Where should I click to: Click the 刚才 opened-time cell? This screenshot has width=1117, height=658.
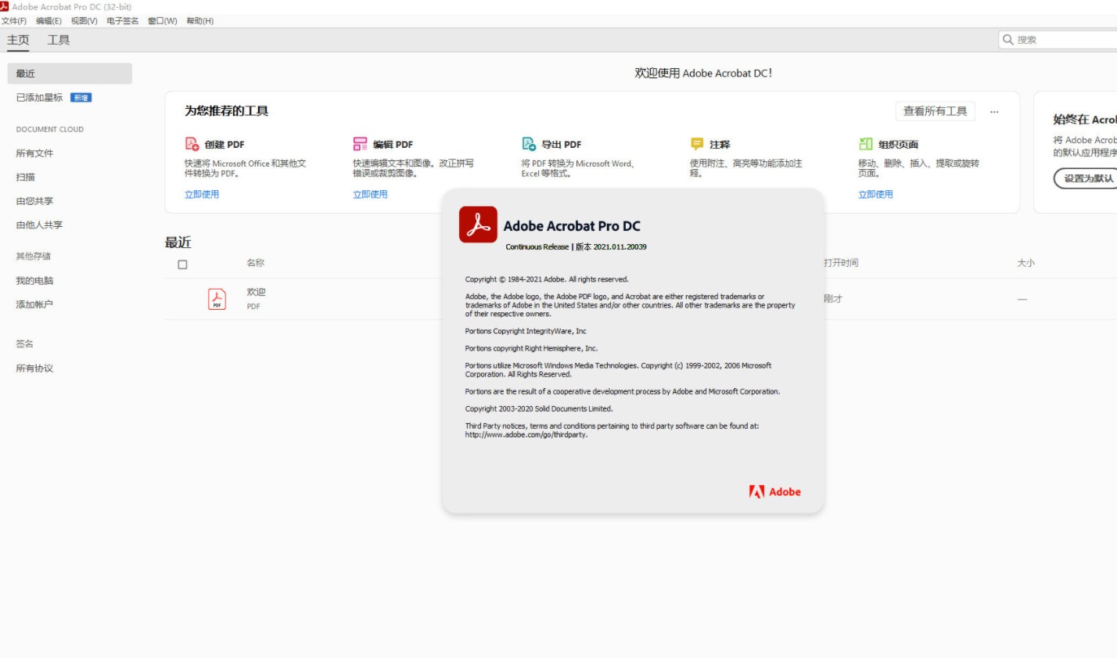point(832,299)
